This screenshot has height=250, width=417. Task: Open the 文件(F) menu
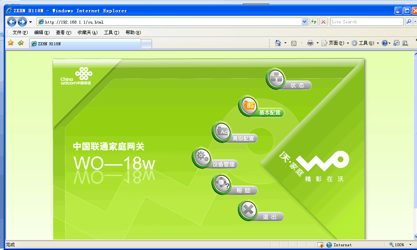coord(20,33)
